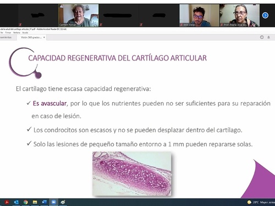The height and width of the screenshot is (206, 275).
Task: Switch to the Herramientas tab
Action: (x=6, y=37)
